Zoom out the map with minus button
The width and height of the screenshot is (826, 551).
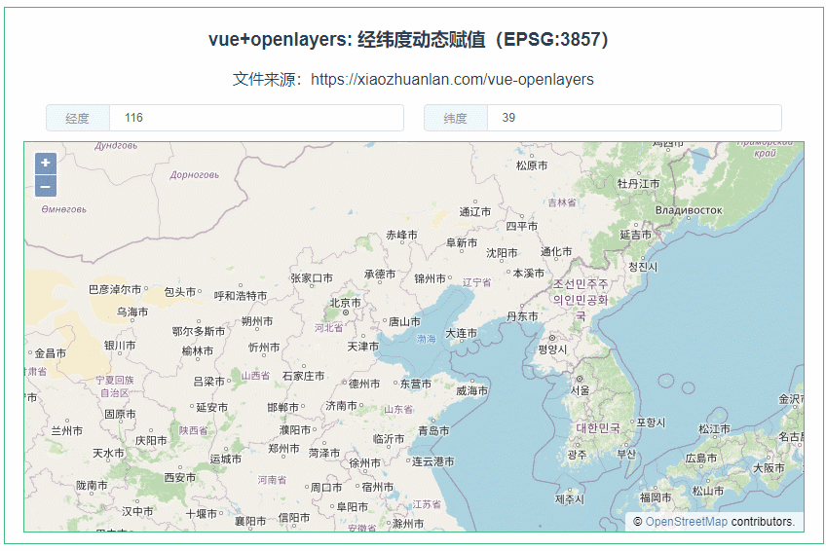46,186
